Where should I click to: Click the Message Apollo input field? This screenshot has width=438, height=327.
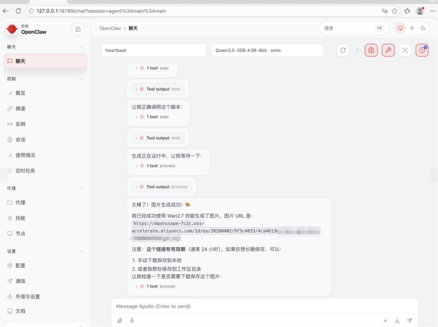[264, 306]
